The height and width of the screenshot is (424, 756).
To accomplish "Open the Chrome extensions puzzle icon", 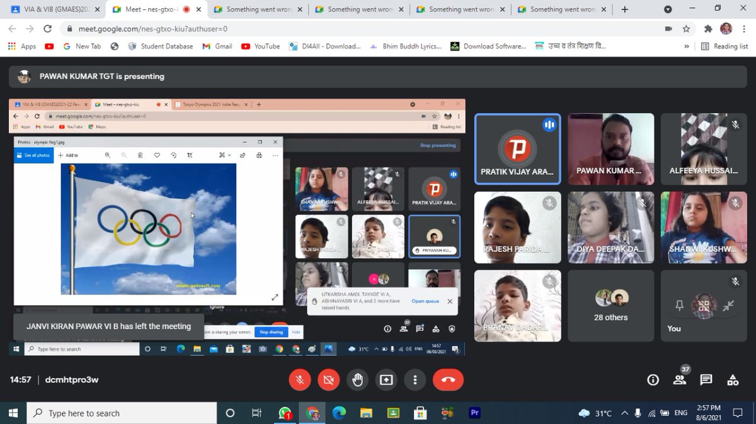I will tap(708, 29).
